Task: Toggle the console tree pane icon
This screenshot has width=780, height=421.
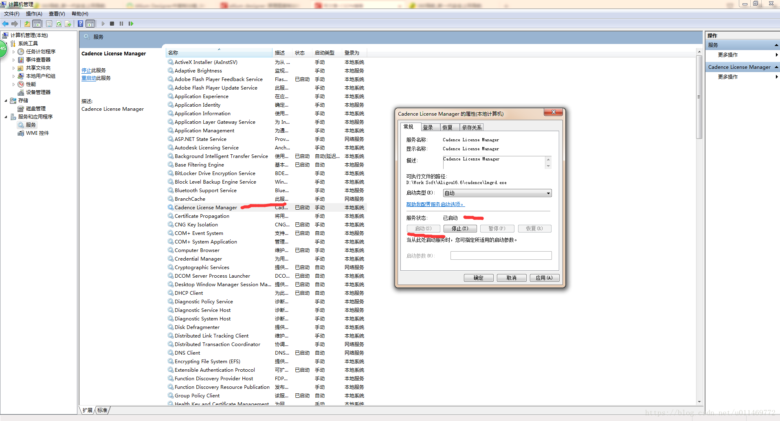Action: click(x=37, y=24)
